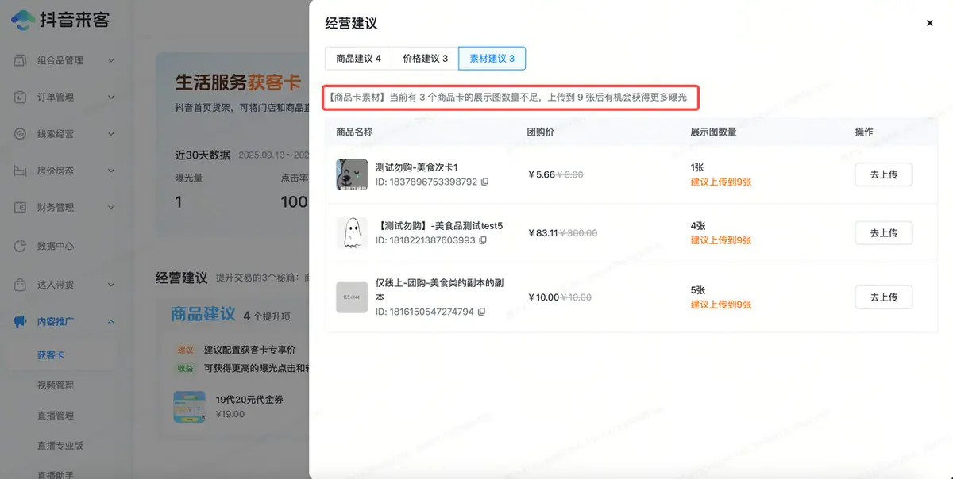Open the ghost thumbnail of 美食品测试test5

pyautogui.click(x=352, y=233)
